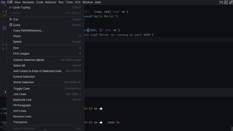
Task: Click the terminal prompt cursor box
Action: click(5, 127)
